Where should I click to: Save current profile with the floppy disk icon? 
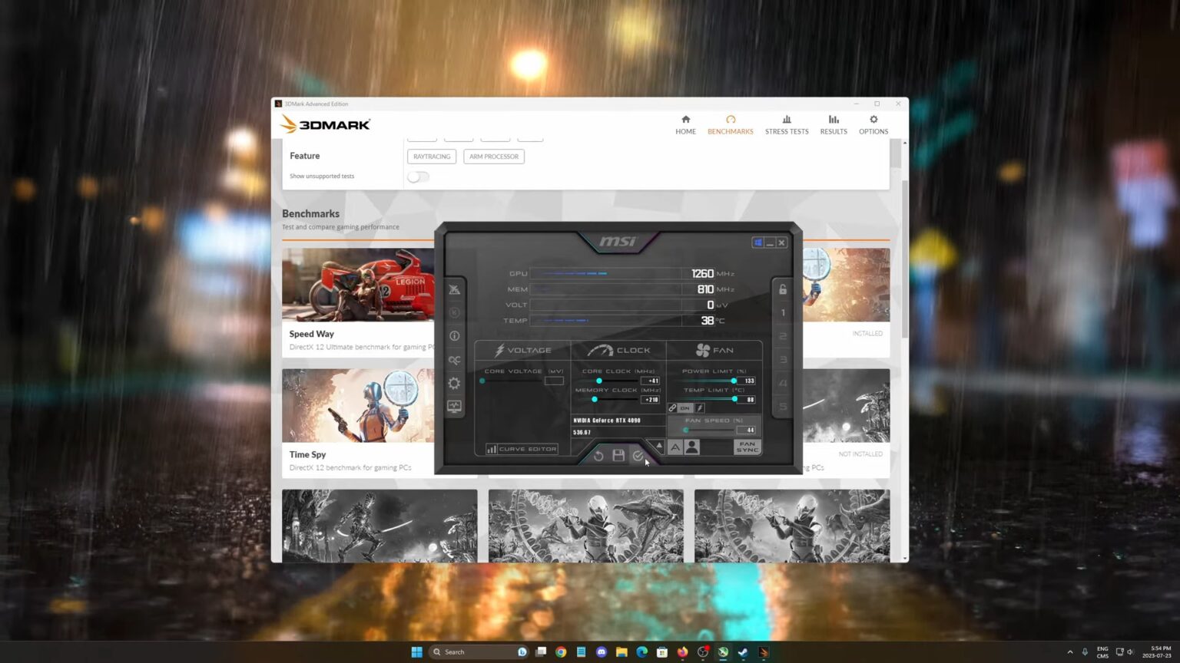point(618,455)
